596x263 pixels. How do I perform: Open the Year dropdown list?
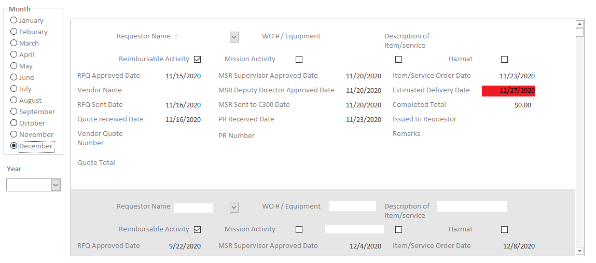coord(56,185)
